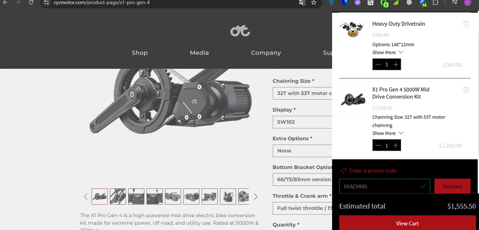The width and height of the screenshot is (479, 230).
Task: Open the Chainring Size dropdown
Action: 302,93
